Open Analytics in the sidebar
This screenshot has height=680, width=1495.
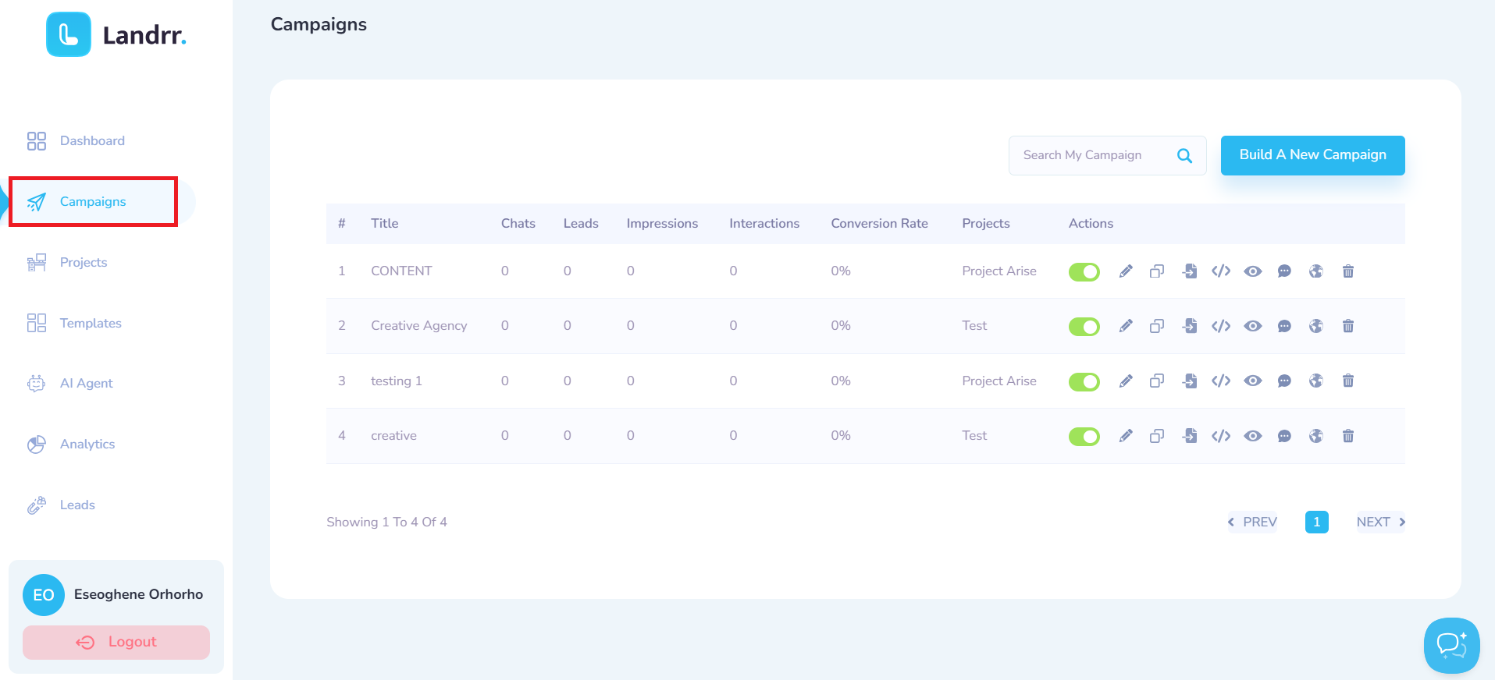[x=87, y=444]
